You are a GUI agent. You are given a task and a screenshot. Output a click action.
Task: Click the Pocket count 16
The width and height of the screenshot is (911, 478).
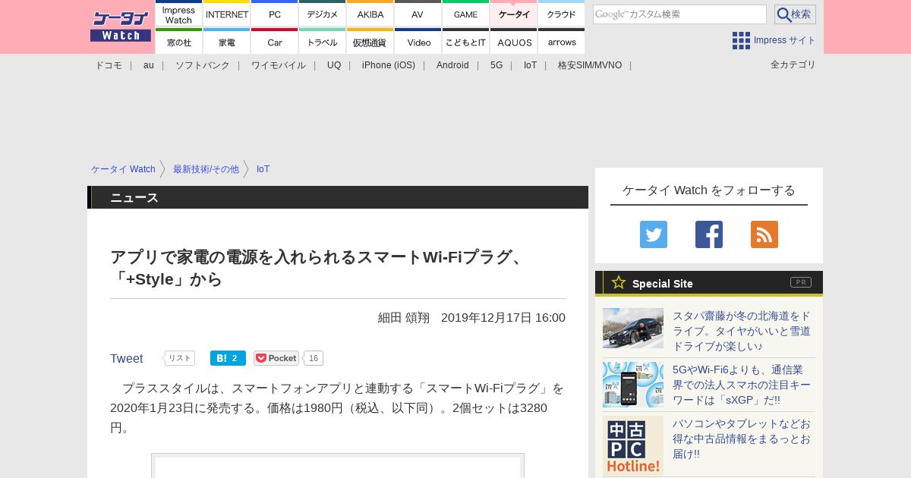(314, 358)
